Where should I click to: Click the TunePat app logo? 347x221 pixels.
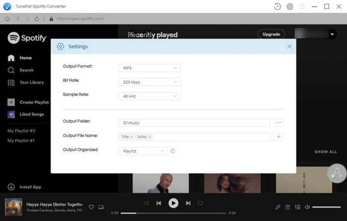(x=7, y=6)
